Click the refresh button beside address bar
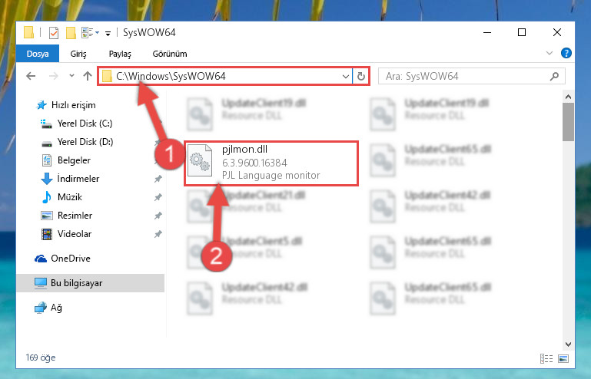Screen dimensions: 591x379 tap(361, 77)
